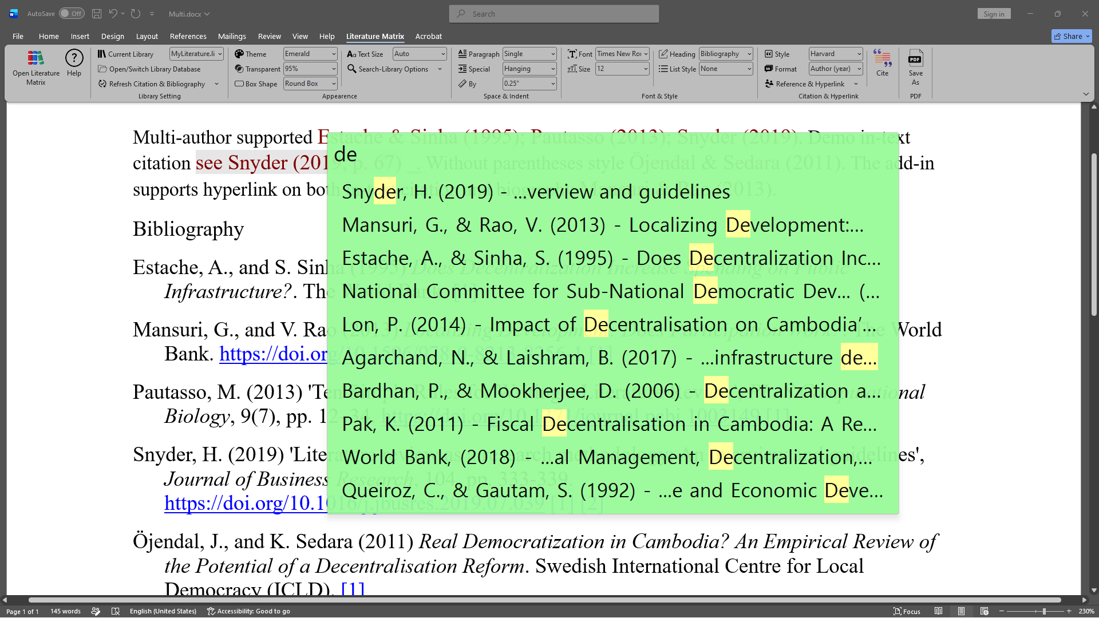Click the Redo icon
1099x618 pixels.
(x=136, y=14)
